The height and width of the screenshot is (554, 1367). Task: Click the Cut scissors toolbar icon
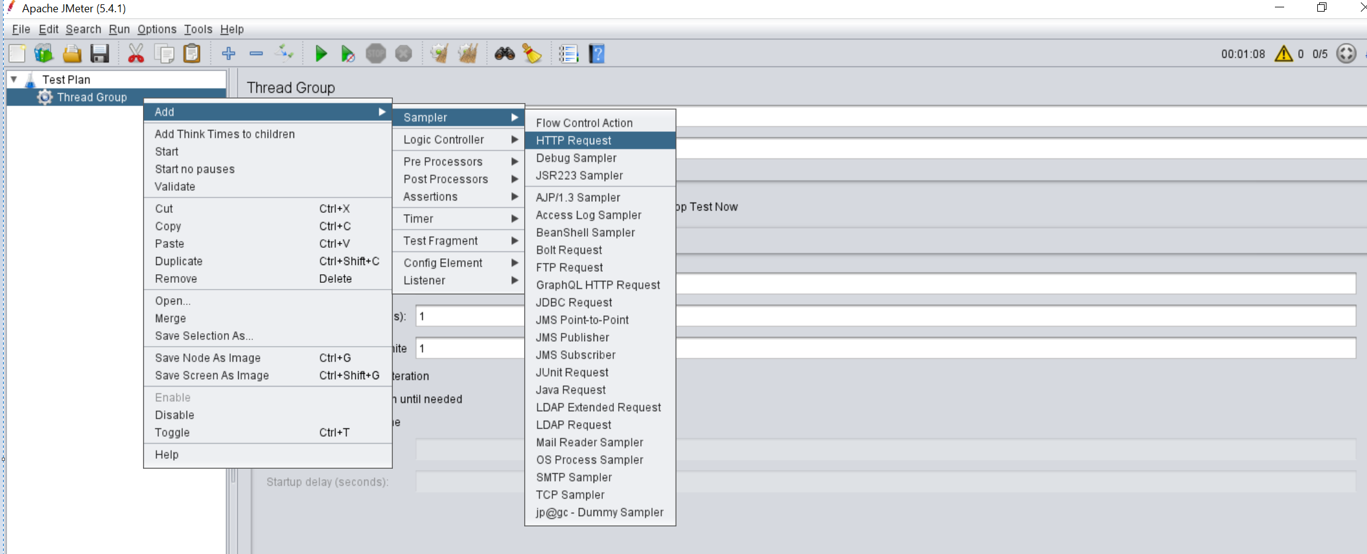point(136,54)
